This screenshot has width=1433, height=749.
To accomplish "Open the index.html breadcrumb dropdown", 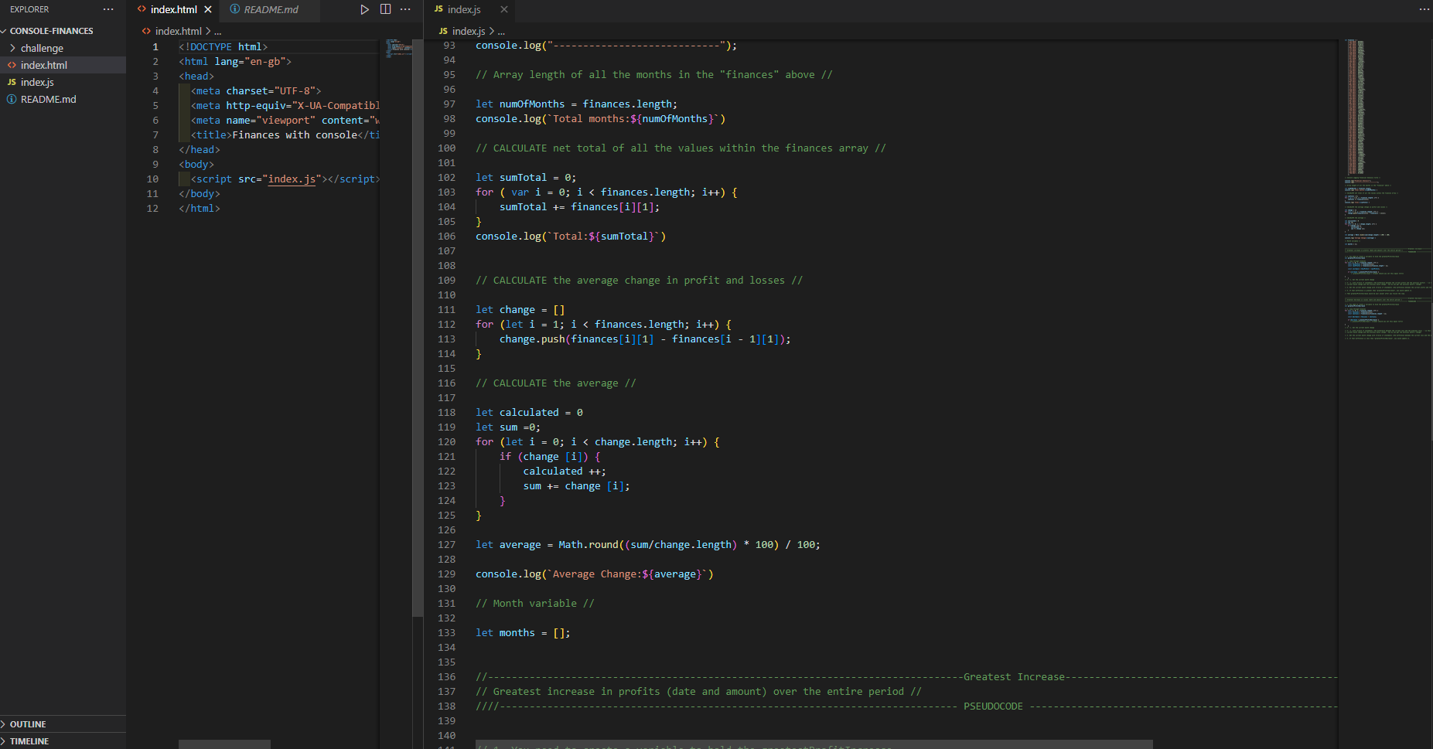I will pos(177,31).
